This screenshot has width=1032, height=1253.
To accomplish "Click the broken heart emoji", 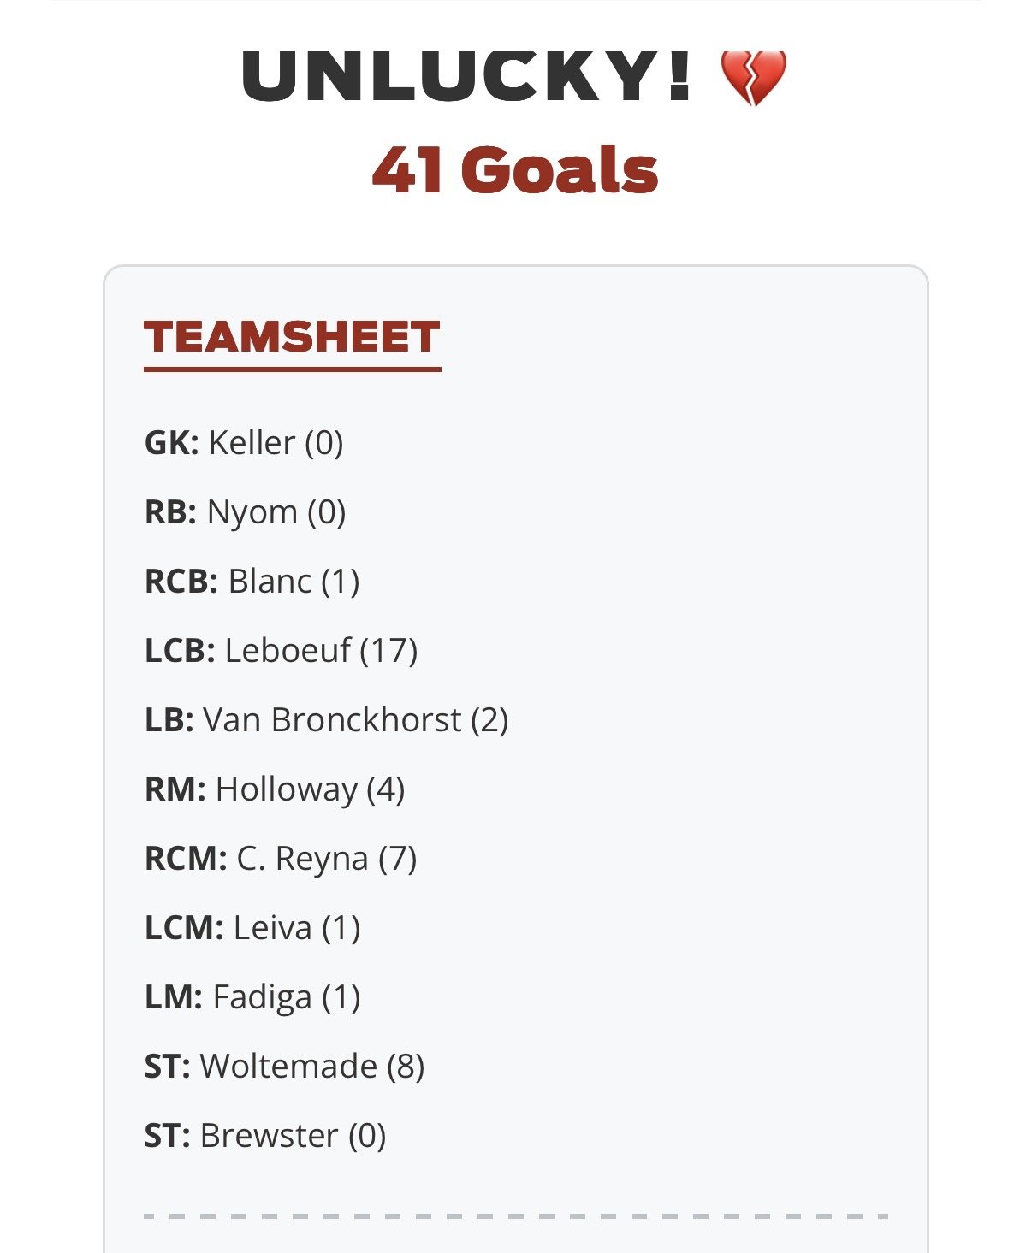I will click(x=753, y=77).
